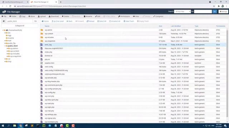Expand the ssl folder in the tree
229x128 pixels.
5,59
